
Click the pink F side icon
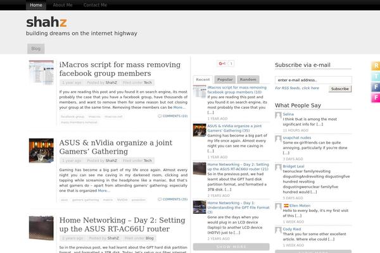(376, 98)
